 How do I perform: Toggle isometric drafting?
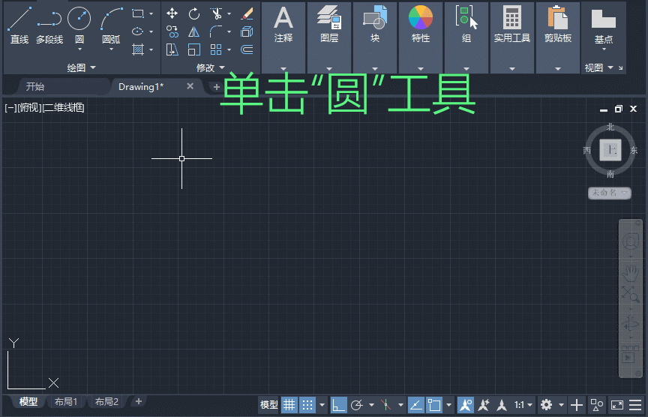point(386,405)
